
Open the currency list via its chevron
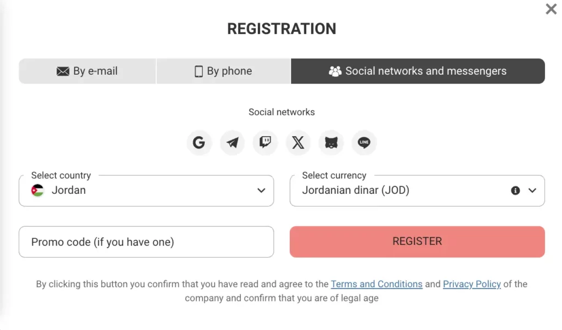tap(532, 191)
